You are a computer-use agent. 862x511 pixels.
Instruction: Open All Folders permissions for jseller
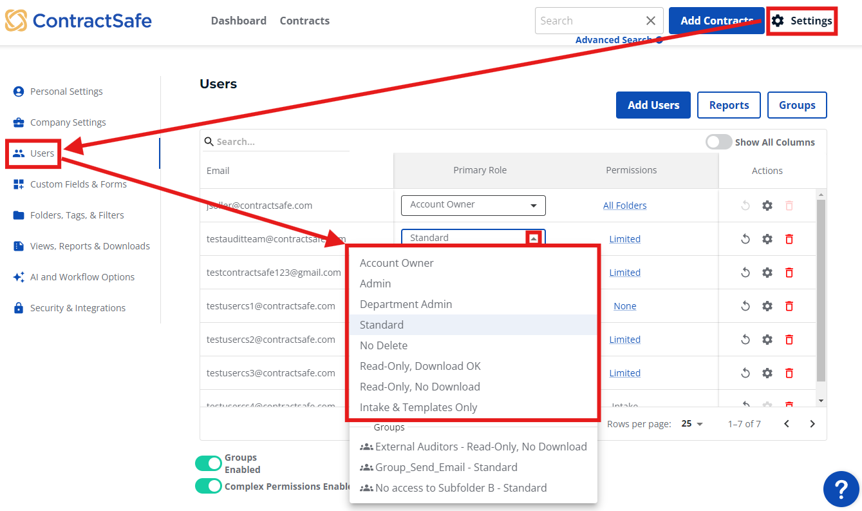pyautogui.click(x=624, y=205)
